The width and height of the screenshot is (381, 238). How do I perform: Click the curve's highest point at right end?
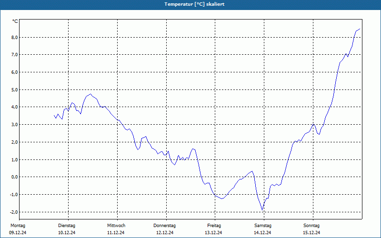click(x=360, y=29)
